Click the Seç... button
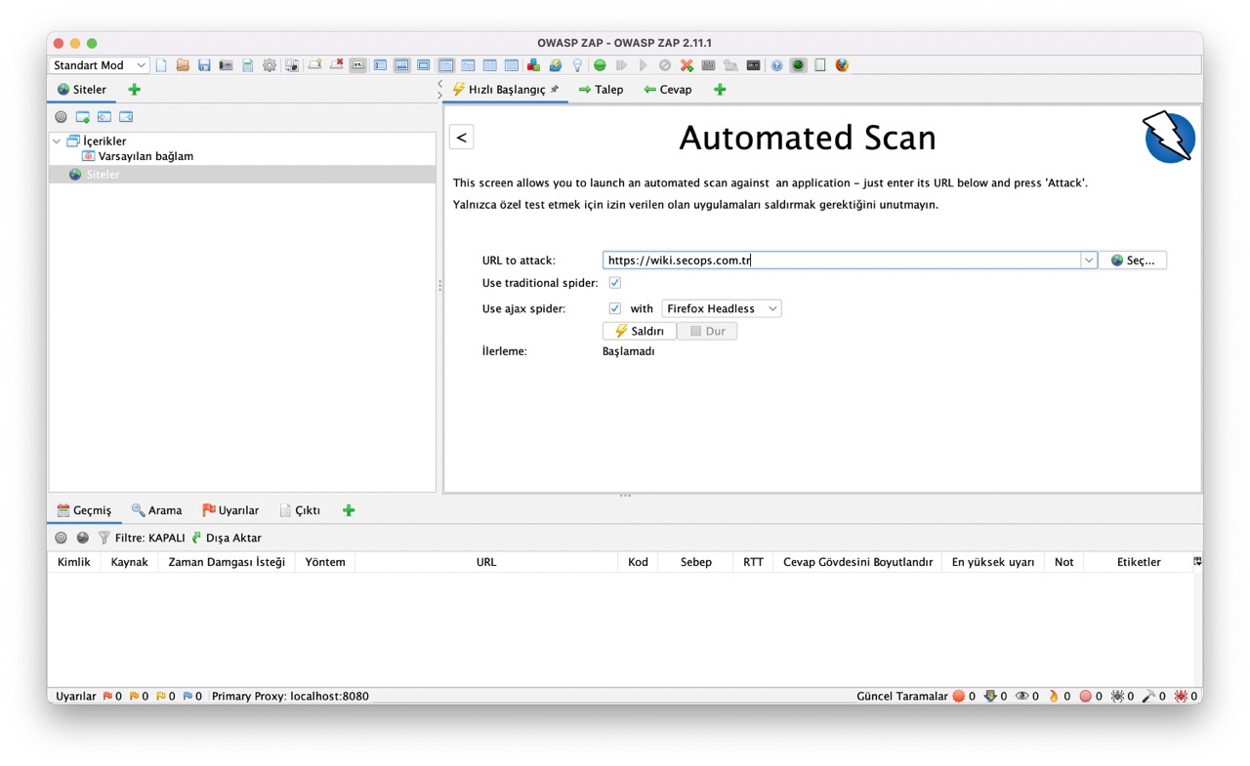 click(1133, 261)
